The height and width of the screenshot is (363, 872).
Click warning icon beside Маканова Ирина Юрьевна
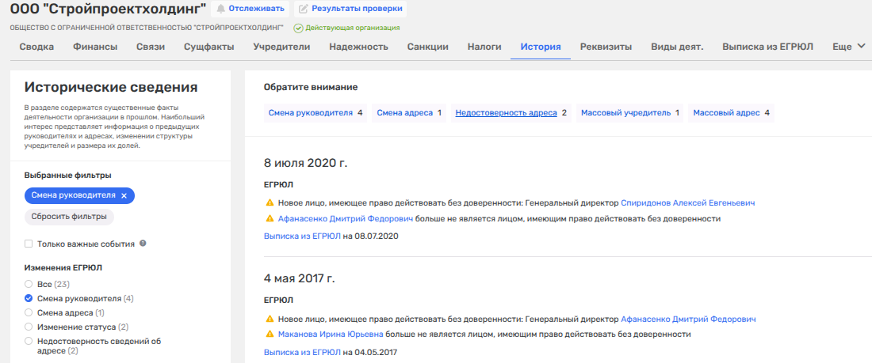point(270,335)
